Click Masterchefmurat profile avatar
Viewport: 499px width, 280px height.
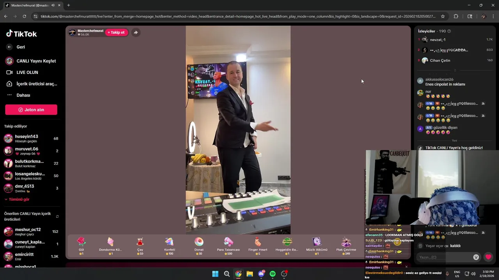pyautogui.click(x=72, y=32)
